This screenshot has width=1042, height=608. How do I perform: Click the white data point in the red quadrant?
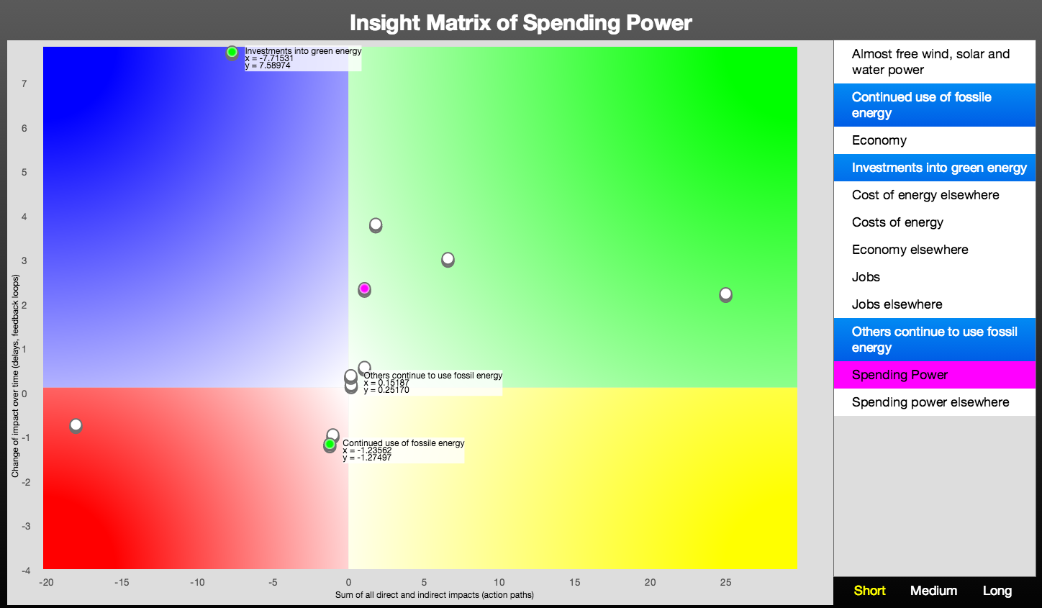[x=76, y=425]
